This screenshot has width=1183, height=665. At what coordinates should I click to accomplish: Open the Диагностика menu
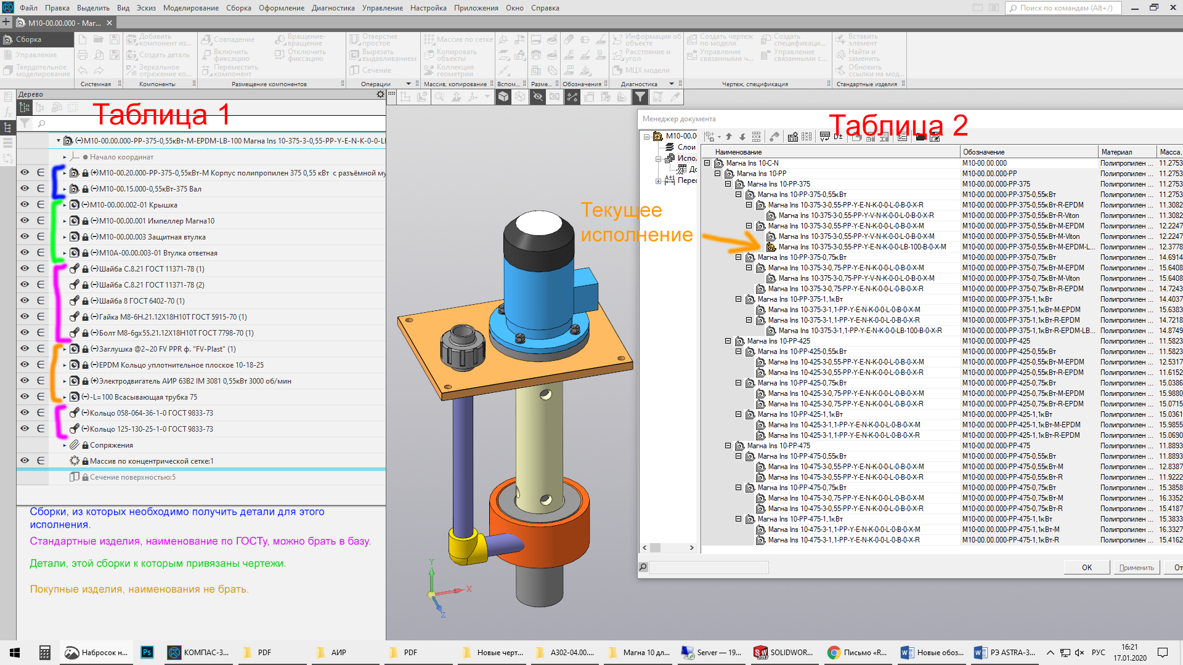coord(333,8)
